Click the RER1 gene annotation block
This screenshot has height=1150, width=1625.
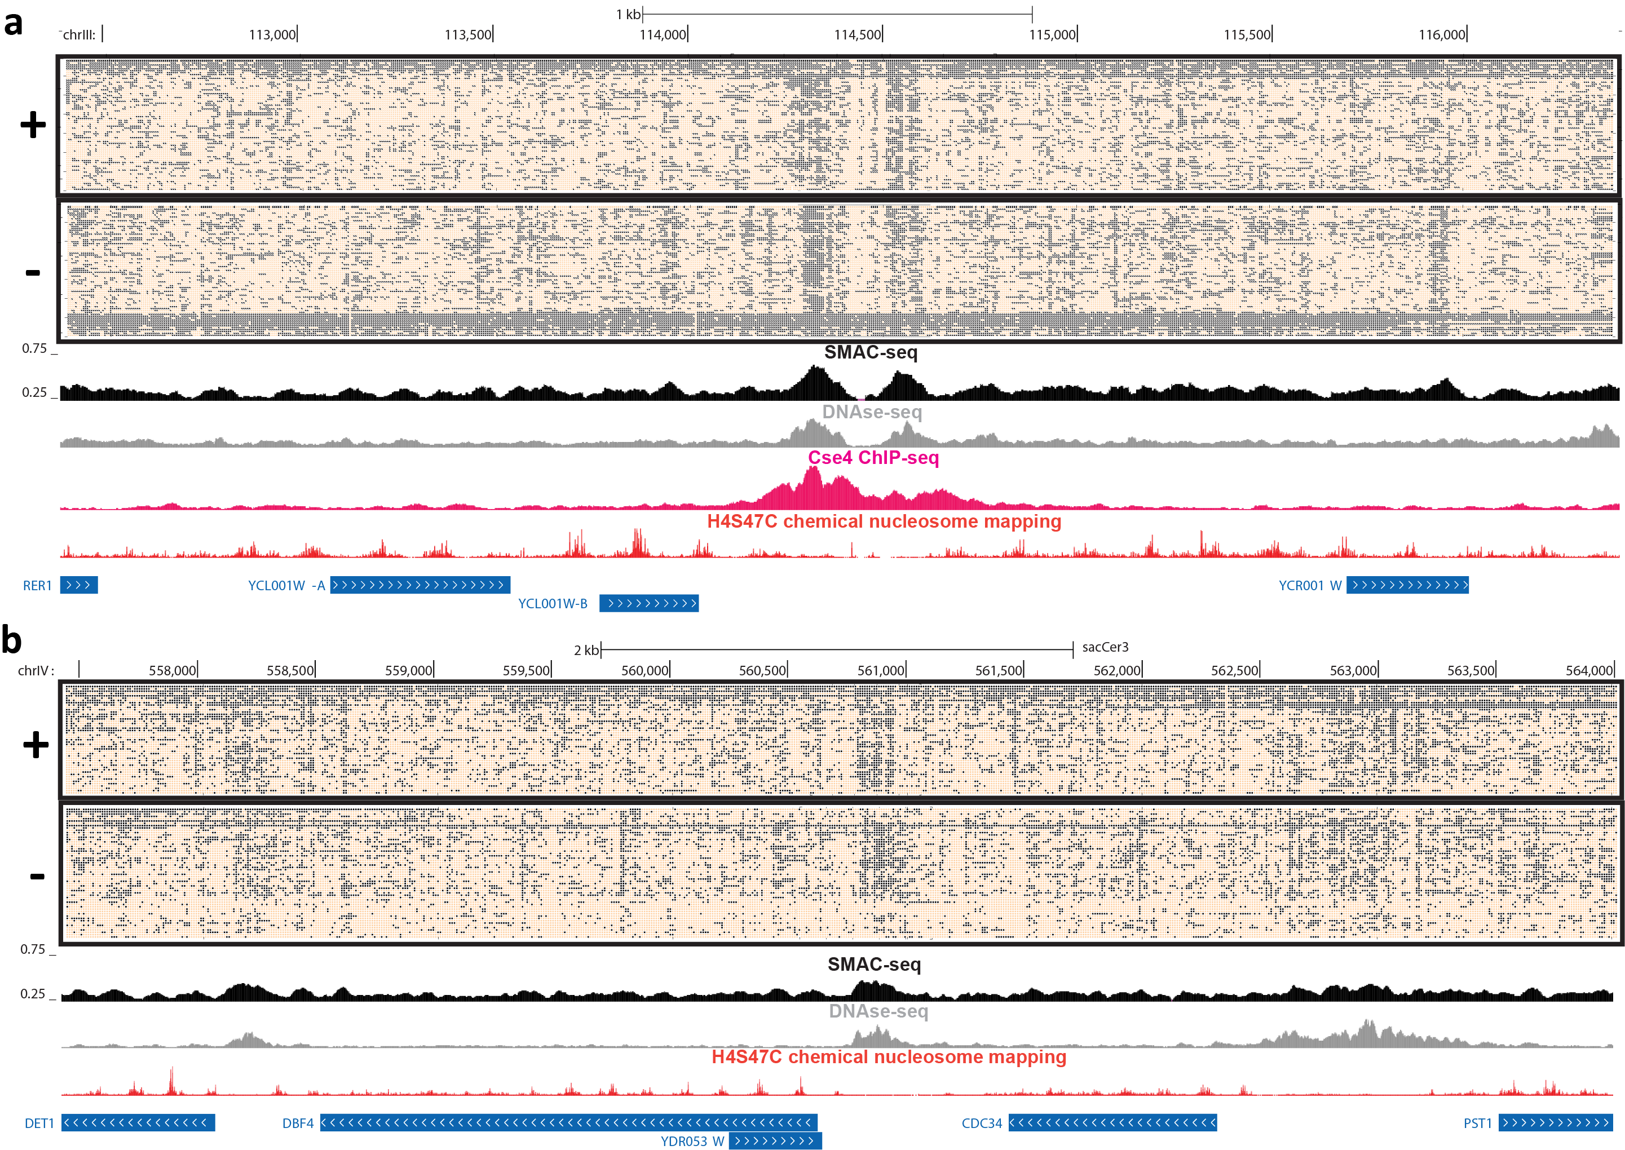point(78,586)
